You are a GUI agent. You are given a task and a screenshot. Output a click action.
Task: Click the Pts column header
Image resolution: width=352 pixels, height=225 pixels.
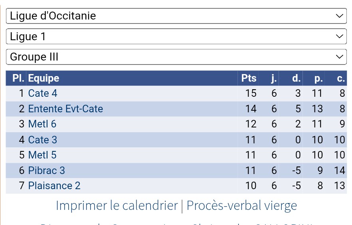[249, 78]
